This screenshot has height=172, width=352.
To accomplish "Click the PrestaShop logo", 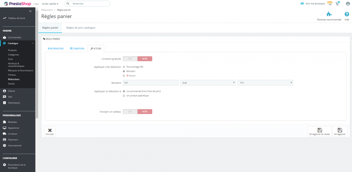I will coord(18,4).
